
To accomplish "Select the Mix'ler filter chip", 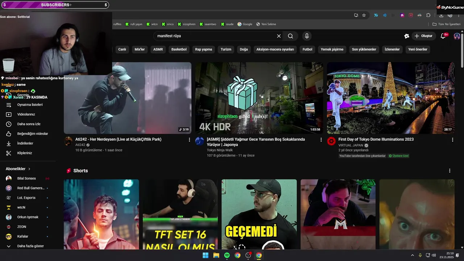I will pos(140,49).
